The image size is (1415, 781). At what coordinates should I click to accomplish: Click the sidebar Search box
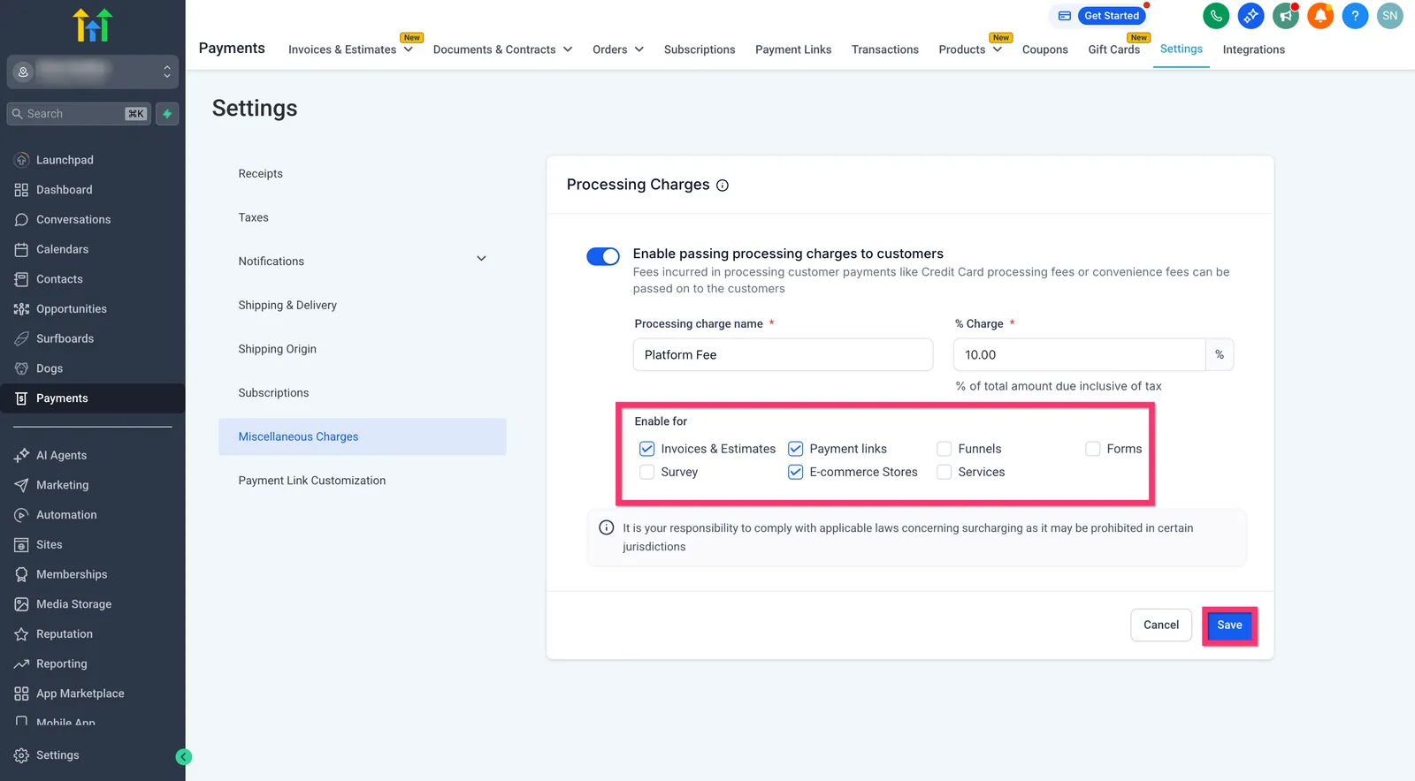click(x=80, y=114)
